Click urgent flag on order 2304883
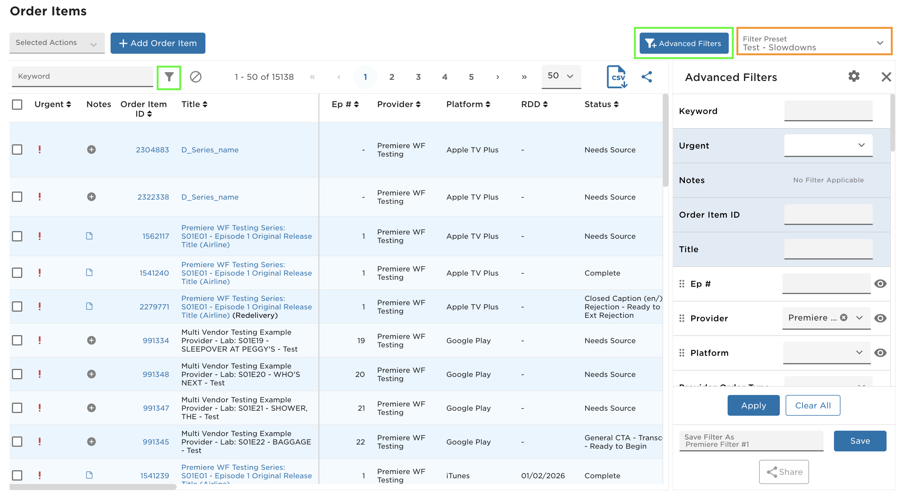 (40, 150)
